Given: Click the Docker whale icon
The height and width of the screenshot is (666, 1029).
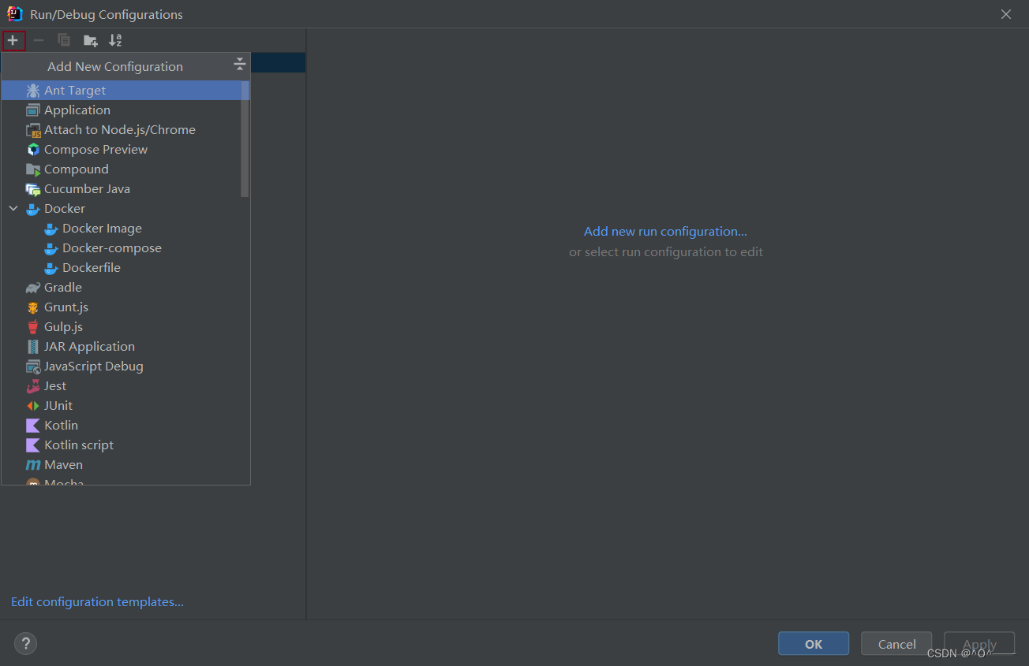Looking at the screenshot, I should coord(33,209).
